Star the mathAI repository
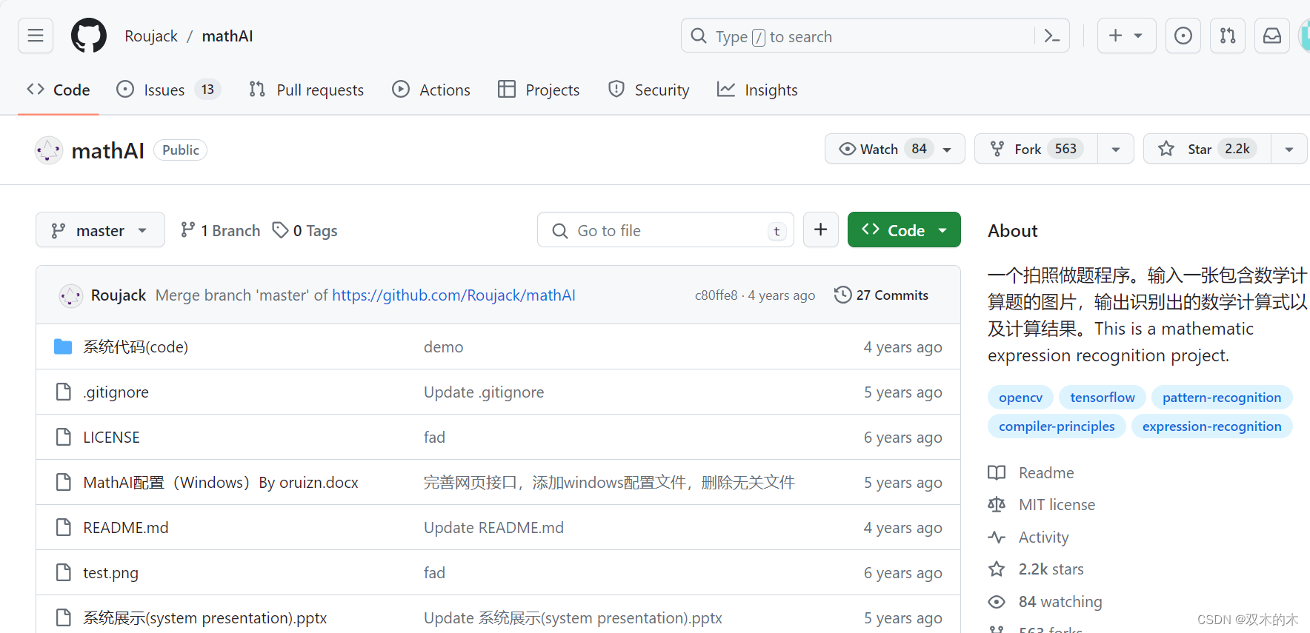 click(1207, 149)
